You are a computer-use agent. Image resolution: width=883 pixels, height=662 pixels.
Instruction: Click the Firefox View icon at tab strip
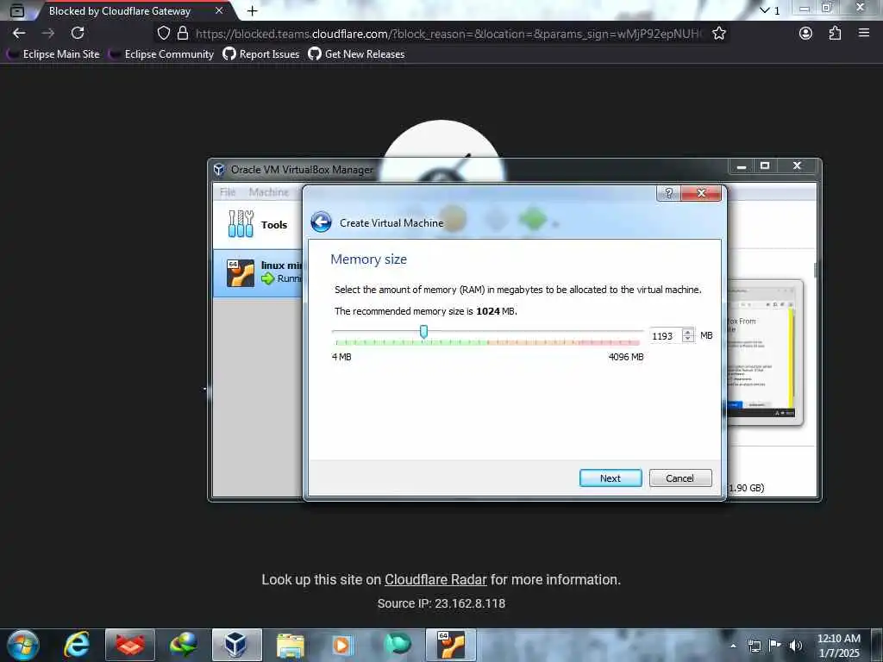click(x=17, y=10)
